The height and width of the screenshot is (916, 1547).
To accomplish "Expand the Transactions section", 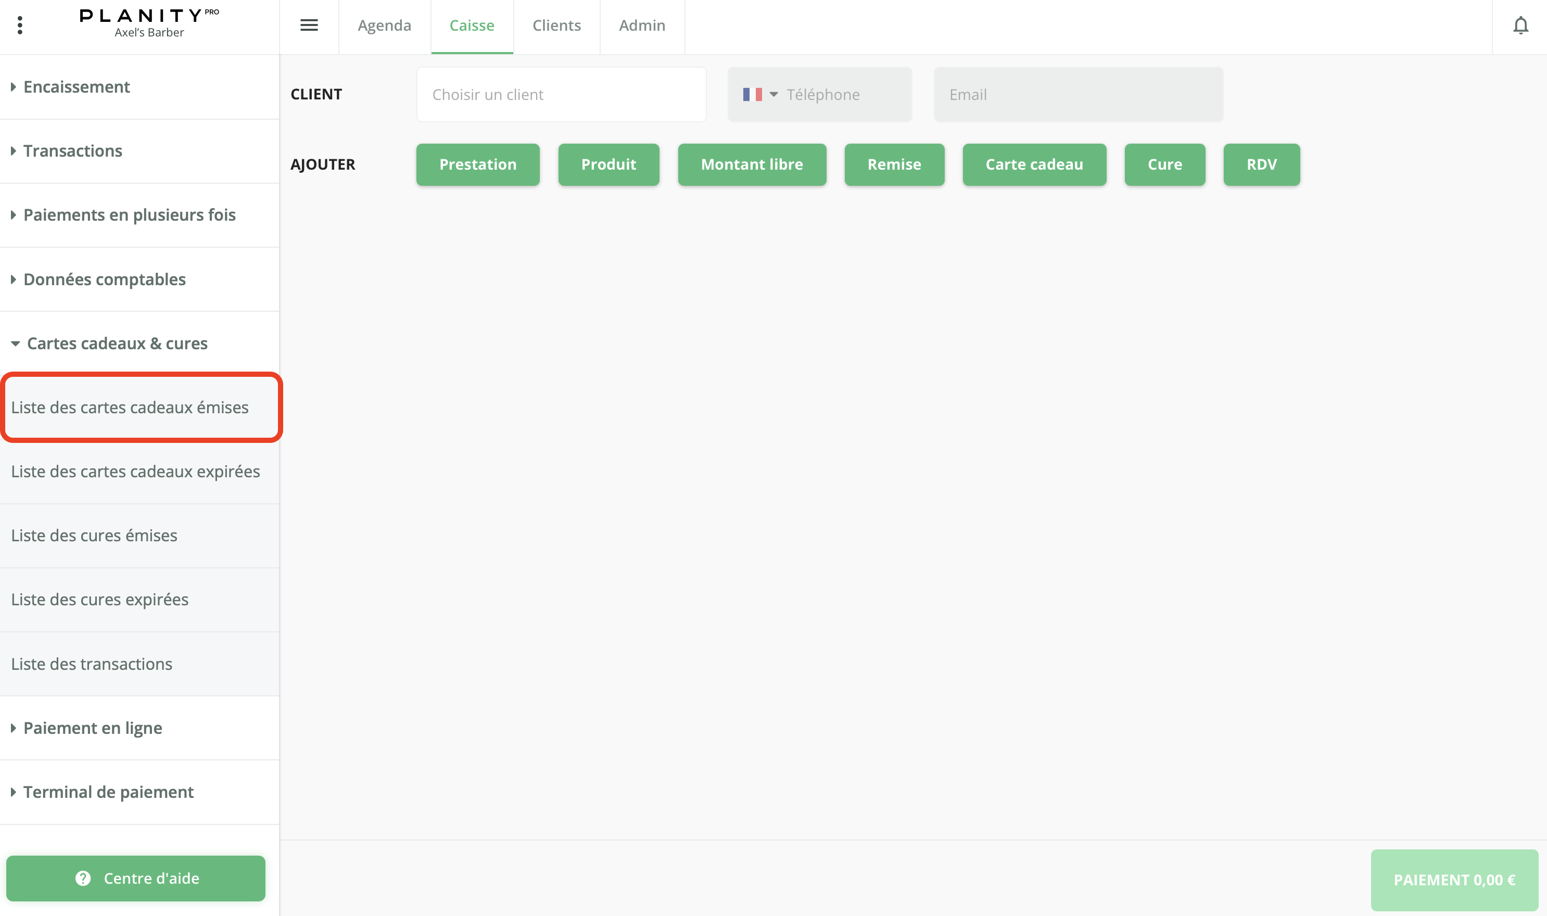I will pos(73,151).
